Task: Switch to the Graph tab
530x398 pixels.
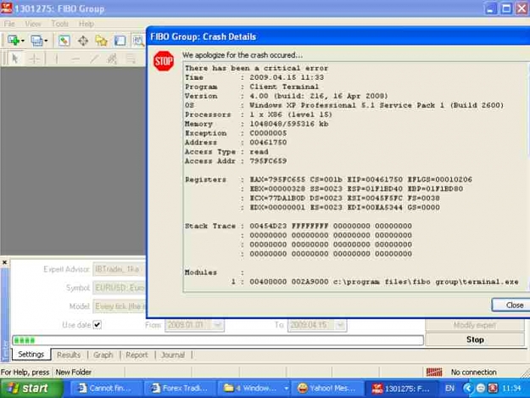Action: pyautogui.click(x=103, y=355)
